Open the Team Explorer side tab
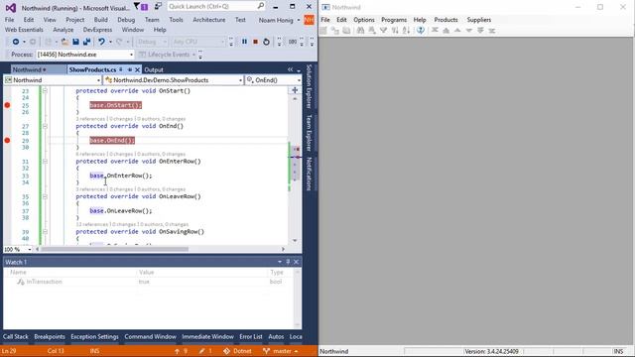 [x=309, y=133]
